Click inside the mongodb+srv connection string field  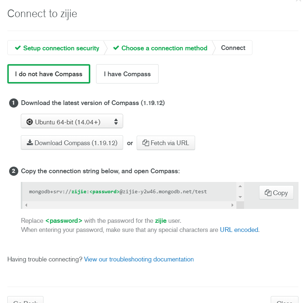click(x=129, y=192)
